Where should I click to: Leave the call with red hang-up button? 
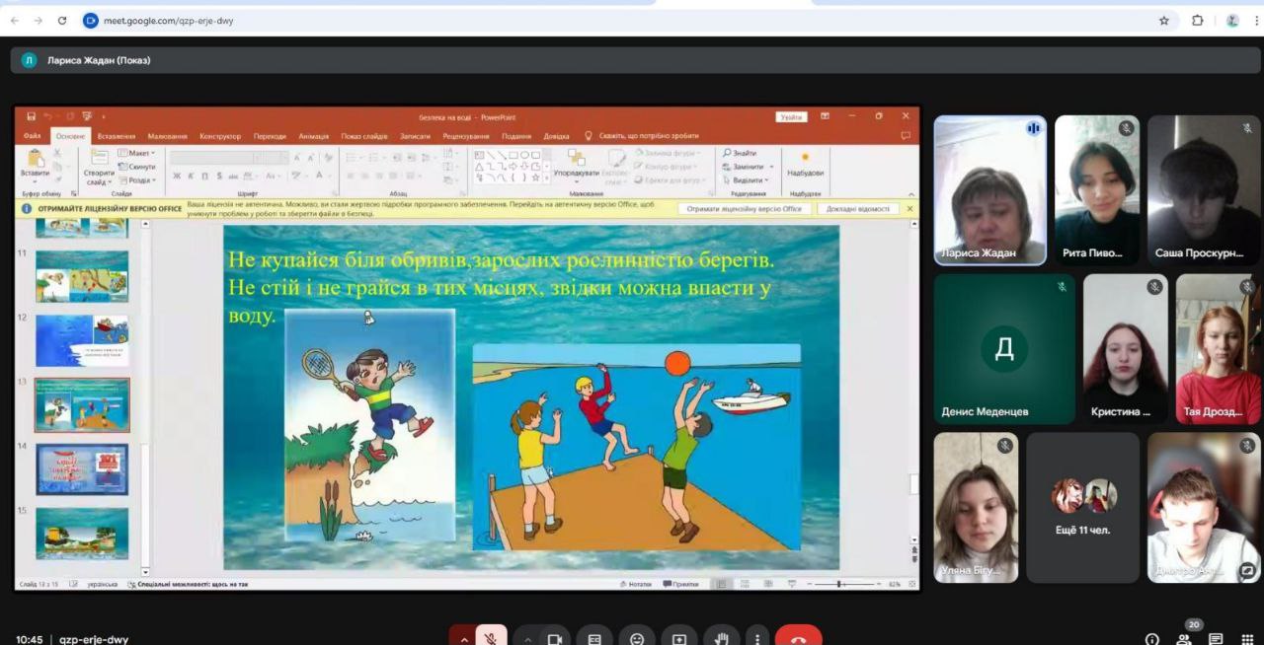[x=798, y=638]
